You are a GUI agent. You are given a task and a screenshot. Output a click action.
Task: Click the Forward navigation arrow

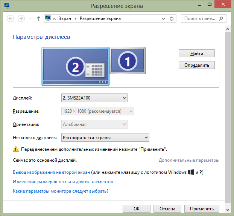21,18
